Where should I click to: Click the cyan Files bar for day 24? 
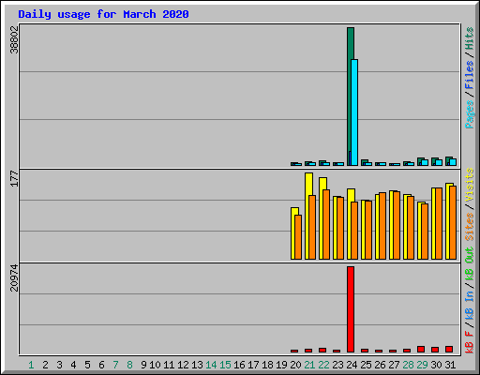point(354,112)
